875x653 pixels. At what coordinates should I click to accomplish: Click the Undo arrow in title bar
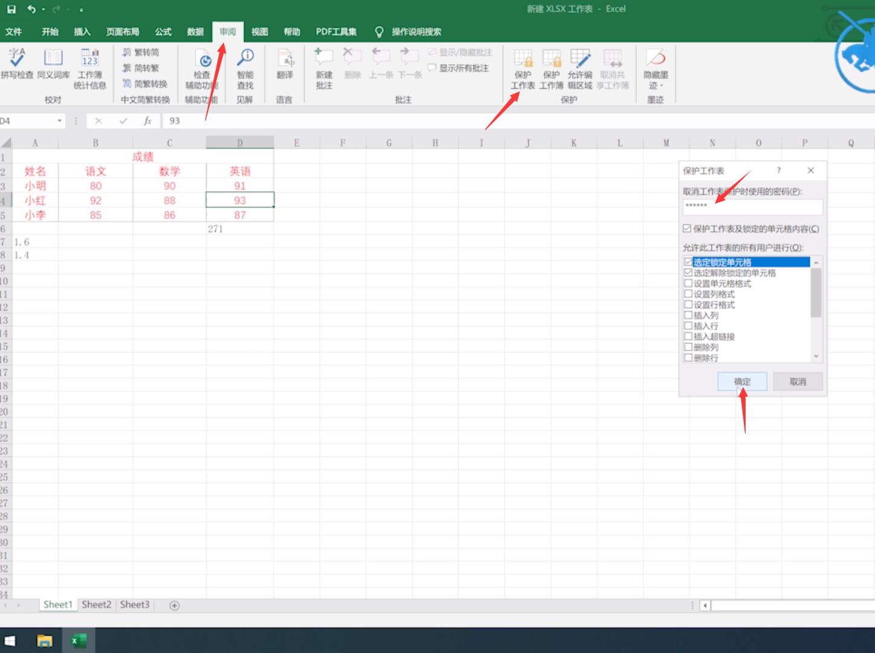[31, 9]
